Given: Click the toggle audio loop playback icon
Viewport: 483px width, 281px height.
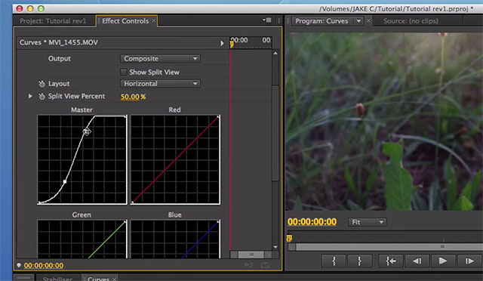Looking at the screenshot, I should point(248,265).
